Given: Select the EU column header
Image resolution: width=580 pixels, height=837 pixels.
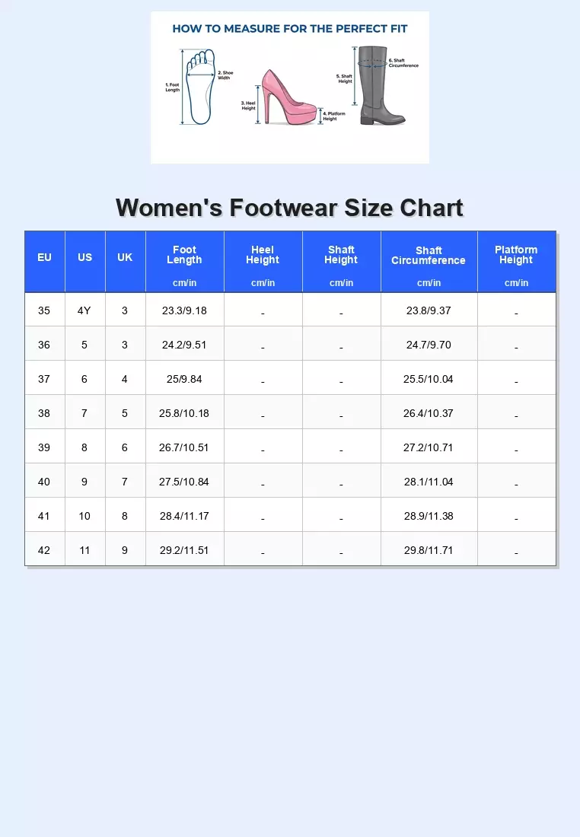Looking at the screenshot, I should [44, 258].
